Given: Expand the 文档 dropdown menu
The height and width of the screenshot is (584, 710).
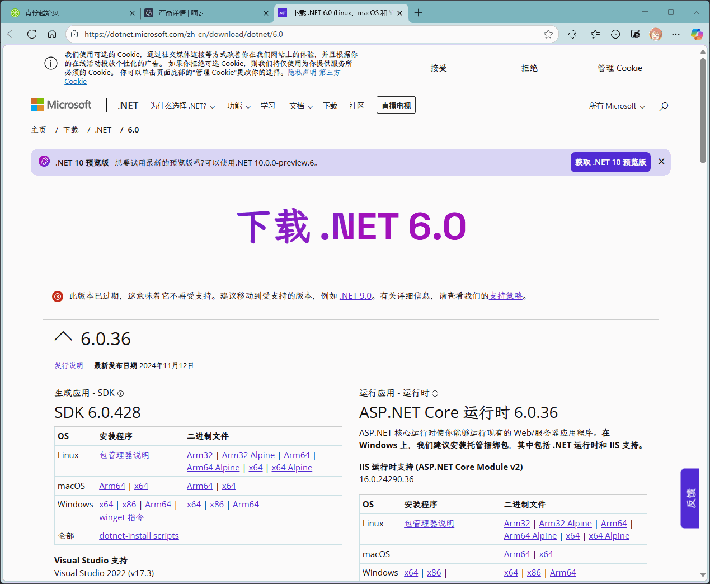Looking at the screenshot, I should click(x=301, y=106).
